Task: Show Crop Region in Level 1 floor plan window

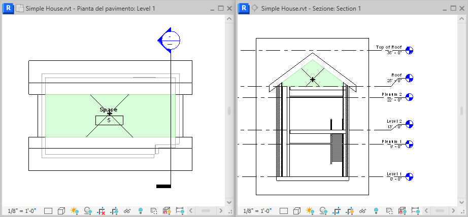Action: pyautogui.click(x=114, y=211)
